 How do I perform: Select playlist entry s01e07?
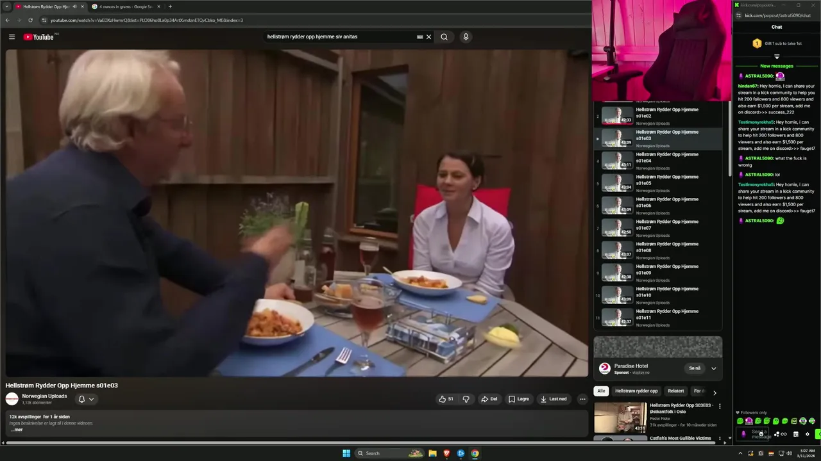point(659,228)
